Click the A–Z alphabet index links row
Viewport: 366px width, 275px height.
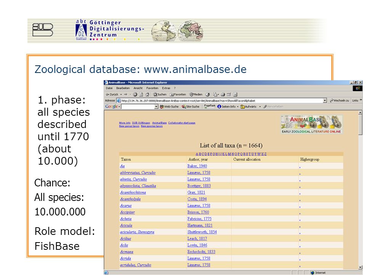click(231, 154)
